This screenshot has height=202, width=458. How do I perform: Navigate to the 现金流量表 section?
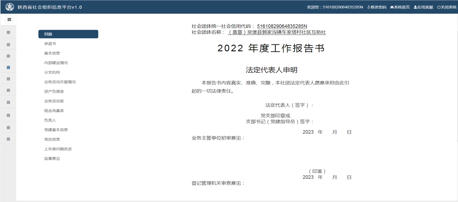[54, 111]
